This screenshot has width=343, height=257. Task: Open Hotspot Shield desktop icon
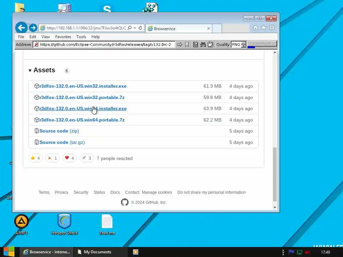pos(64,224)
